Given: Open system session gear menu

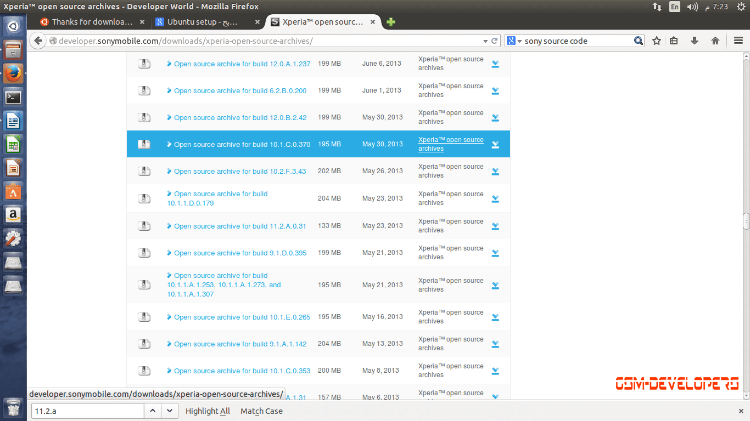Looking at the screenshot, I should point(741,7).
